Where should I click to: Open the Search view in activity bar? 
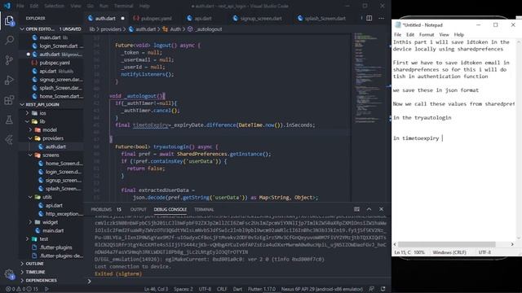click(x=9, y=41)
